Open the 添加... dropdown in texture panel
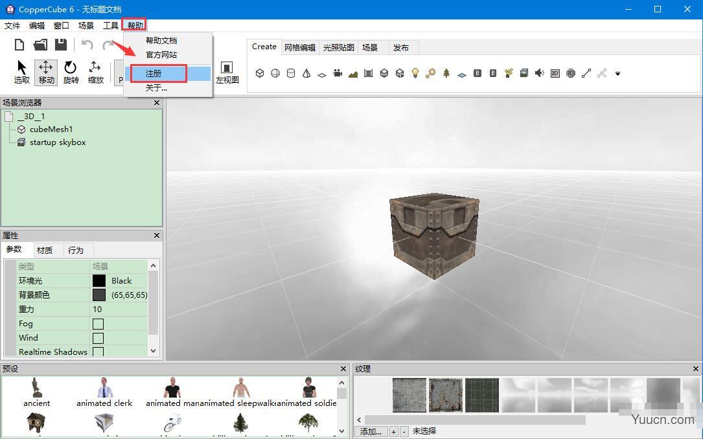This screenshot has height=439, width=703. (x=371, y=431)
